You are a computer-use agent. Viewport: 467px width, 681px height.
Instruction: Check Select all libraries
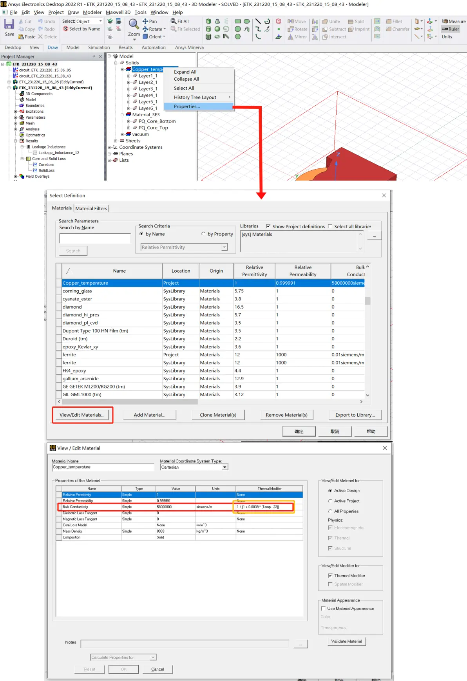pyautogui.click(x=330, y=226)
